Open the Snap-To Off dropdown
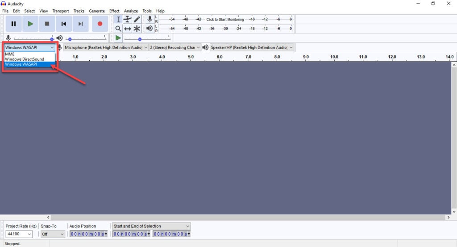Screen dimensions: 457x247 (x=53, y=234)
